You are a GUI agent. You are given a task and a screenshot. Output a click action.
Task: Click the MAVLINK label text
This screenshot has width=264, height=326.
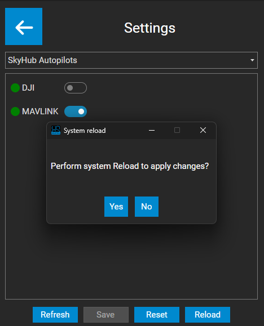pos(40,111)
